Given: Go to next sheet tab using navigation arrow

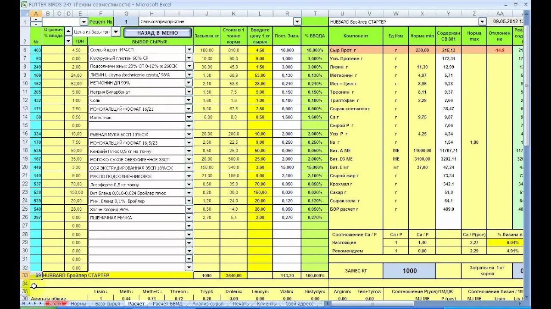Looking at the screenshot, I should 35,303.
